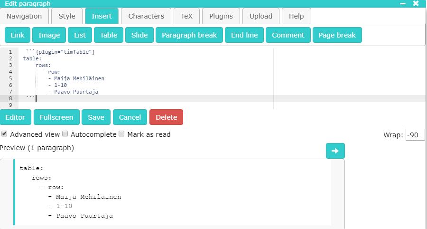Switch to the Navigation tab
Viewport: 427px width, 229px height.
point(24,16)
